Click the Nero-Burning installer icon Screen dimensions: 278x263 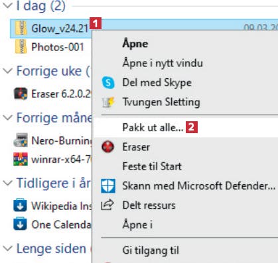[21, 140]
